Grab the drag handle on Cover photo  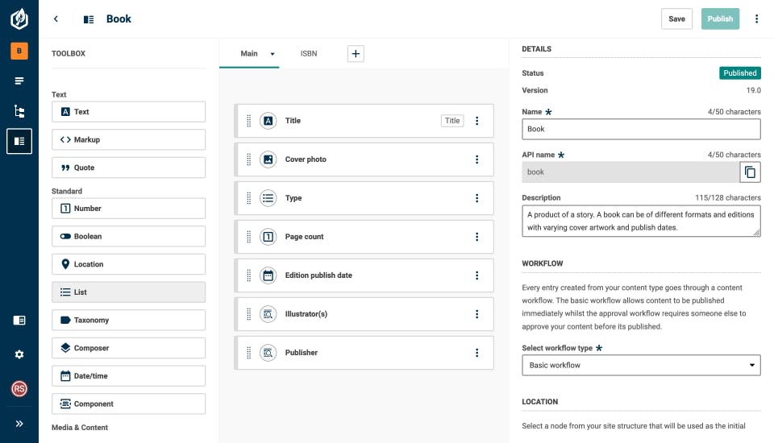pos(248,159)
